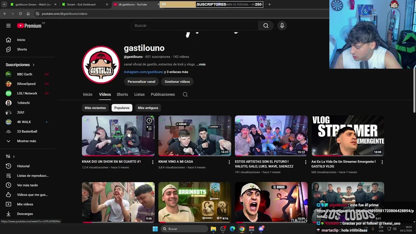Expand channel description with ...más
Image resolution: width=416 pixels, height=234 pixels.
pos(201,64)
